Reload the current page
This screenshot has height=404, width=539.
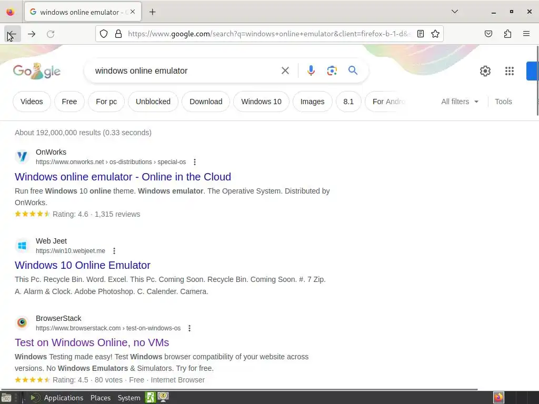[51, 34]
